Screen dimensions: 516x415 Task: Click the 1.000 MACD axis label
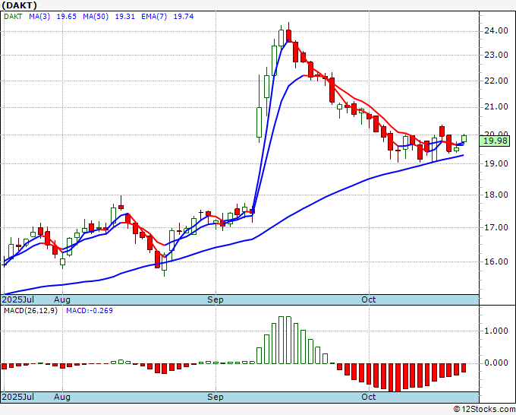(x=495, y=331)
